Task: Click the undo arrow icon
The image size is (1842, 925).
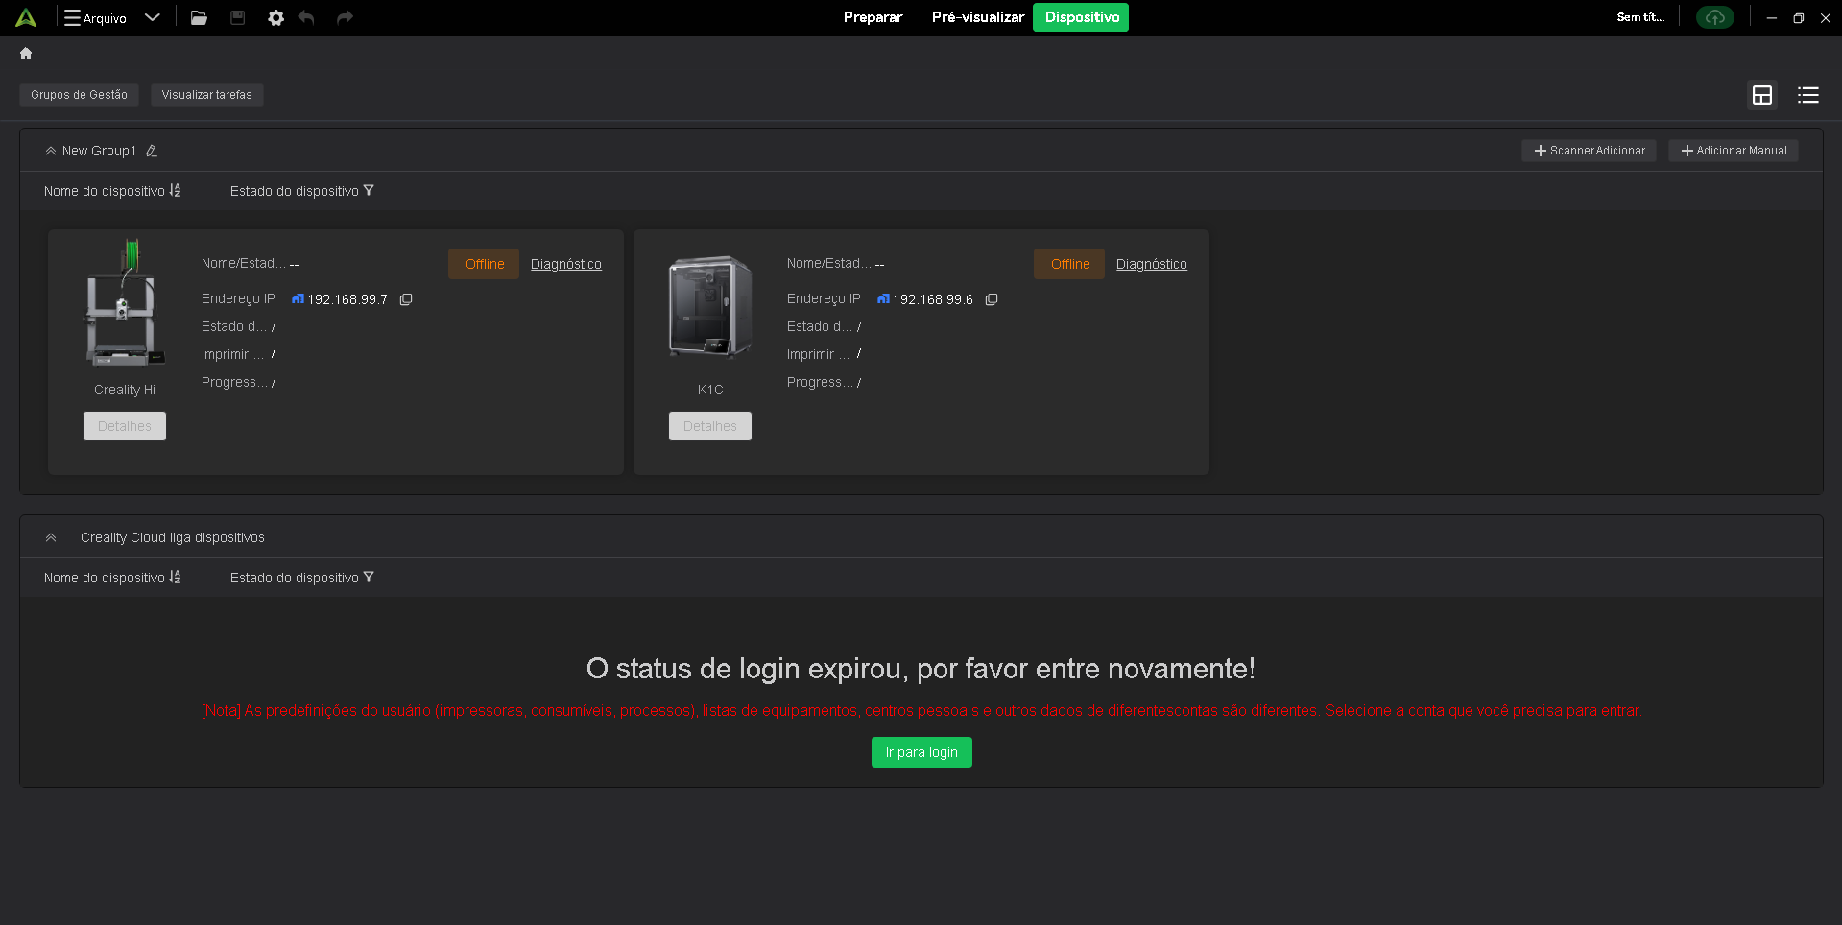Action: pos(306,17)
